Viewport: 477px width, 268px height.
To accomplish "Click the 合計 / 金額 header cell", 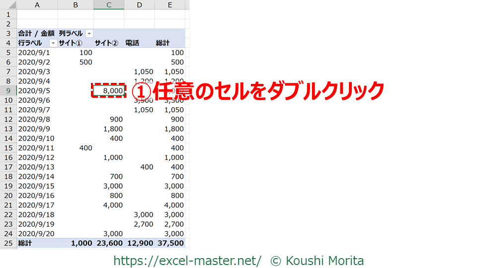I will (x=36, y=33).
